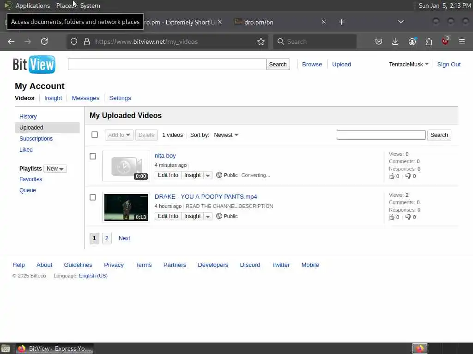
Task: Click the DRAKE video thumbnail
Action: pos(126,207)
